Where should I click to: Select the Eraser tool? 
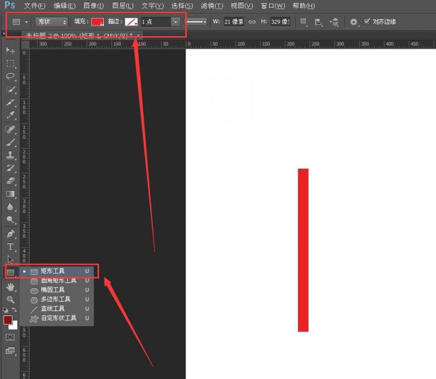point(10,181)
